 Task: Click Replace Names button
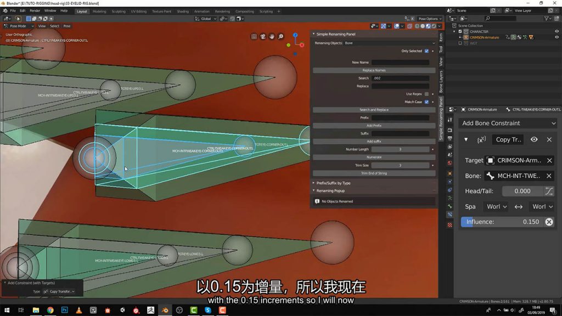(374, 70)
